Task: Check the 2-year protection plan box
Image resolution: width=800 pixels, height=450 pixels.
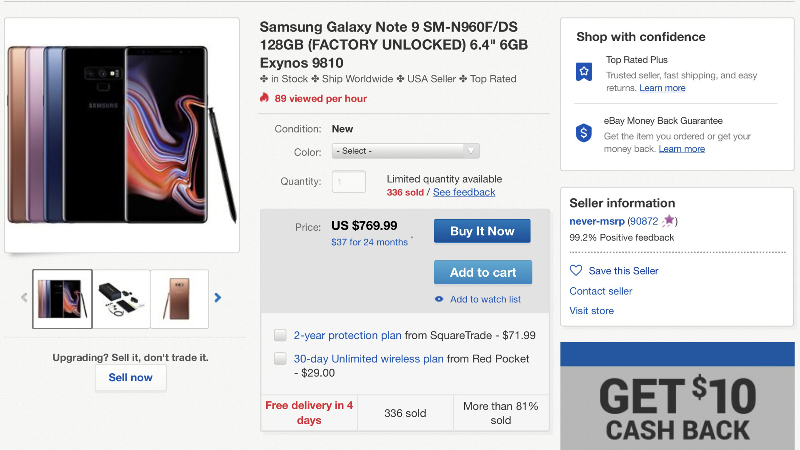Action: [280, 335]
